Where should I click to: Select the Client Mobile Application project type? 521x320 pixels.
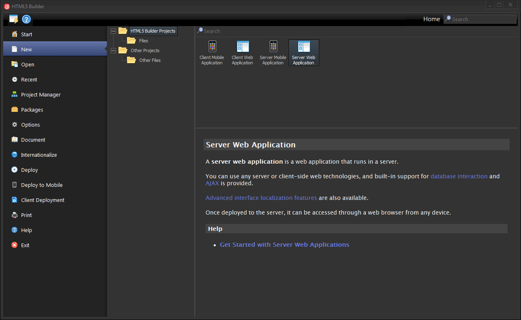coord(212,52)
